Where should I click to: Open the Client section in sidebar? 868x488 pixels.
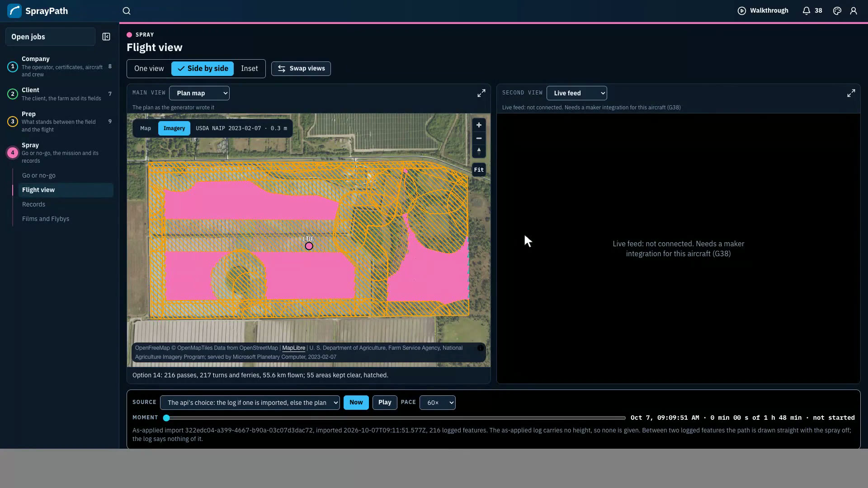(x=60, y=94)
